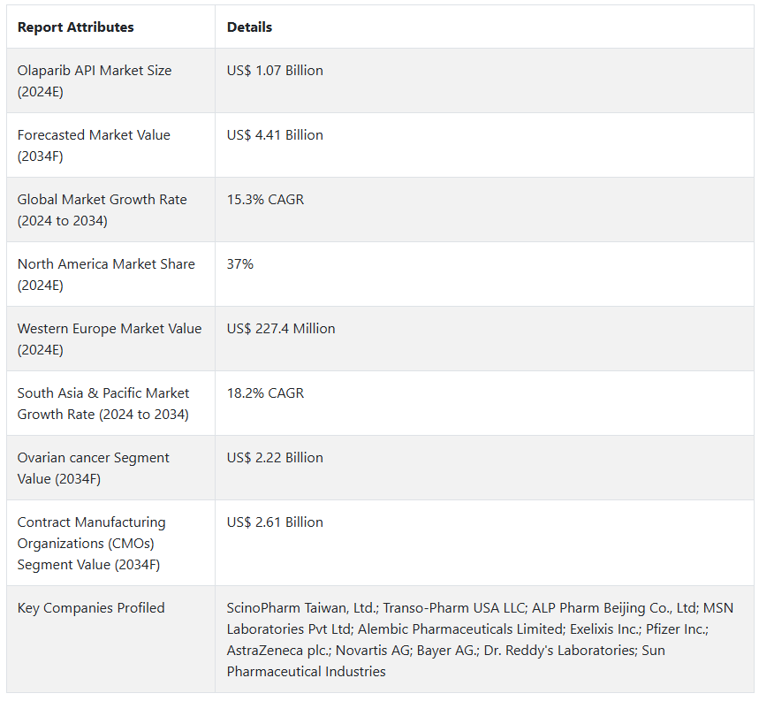Click the US$ 2.22 Billion value

(275, 458)
